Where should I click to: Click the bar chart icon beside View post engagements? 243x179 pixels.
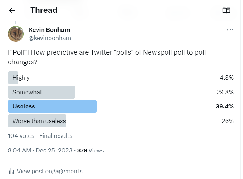(x=11, y=171)
